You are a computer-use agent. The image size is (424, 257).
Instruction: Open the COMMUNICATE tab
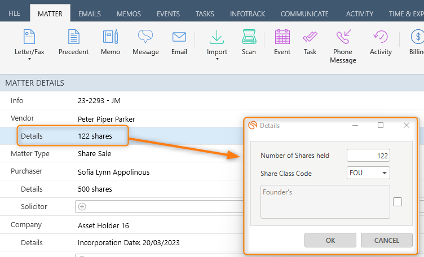[x=304, y=14]
